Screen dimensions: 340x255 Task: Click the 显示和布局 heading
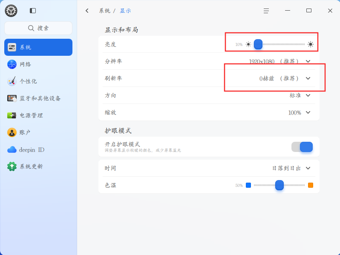coord(121,30)
